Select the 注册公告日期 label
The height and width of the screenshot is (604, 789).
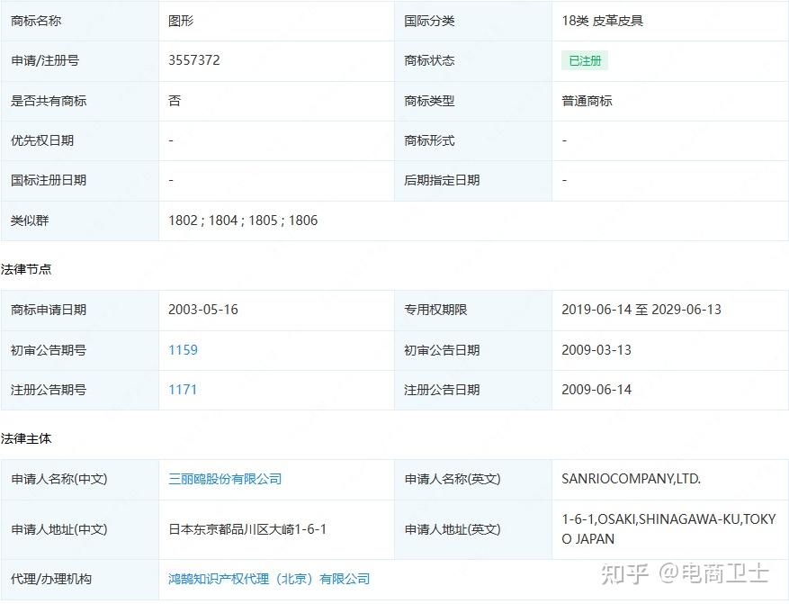pyautogui.click(x=442, y=390)
